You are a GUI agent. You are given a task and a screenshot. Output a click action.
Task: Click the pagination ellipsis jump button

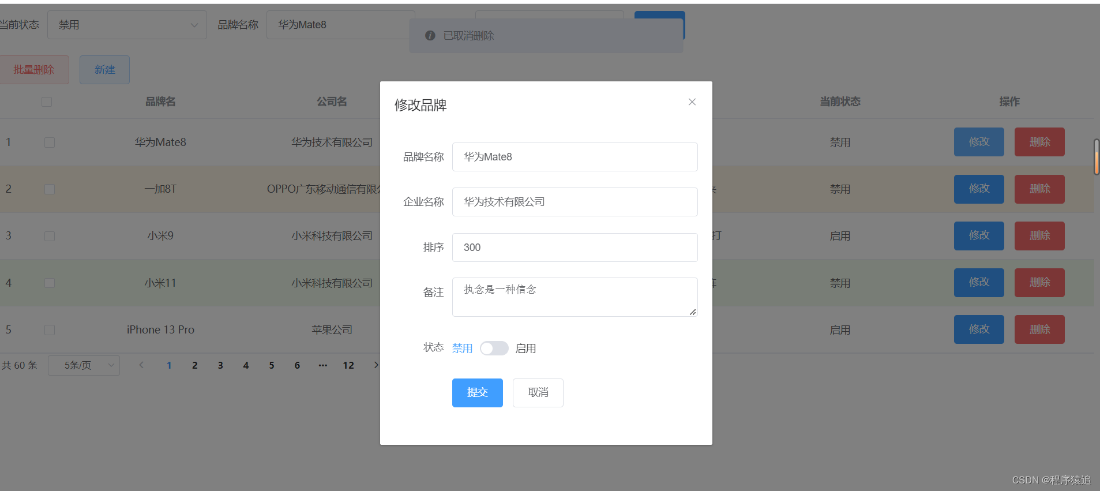tap(323, 365)
